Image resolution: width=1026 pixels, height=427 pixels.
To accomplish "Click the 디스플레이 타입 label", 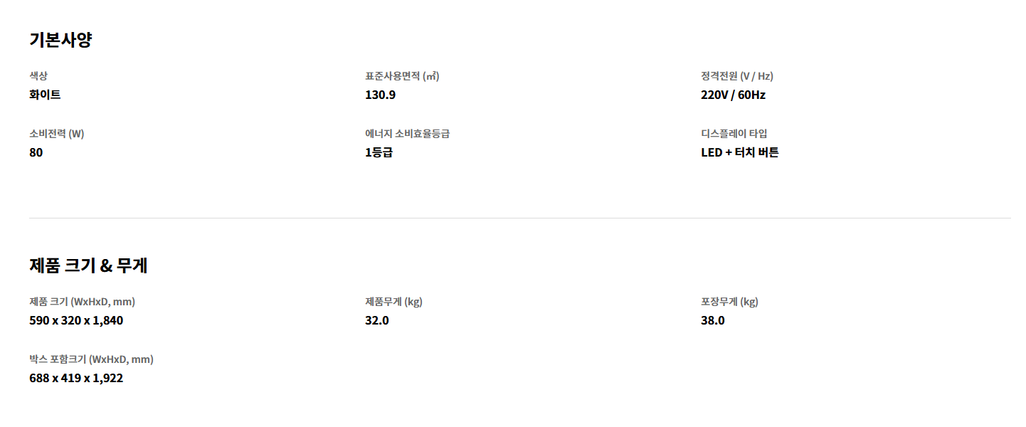I will [x=734, y=134].
